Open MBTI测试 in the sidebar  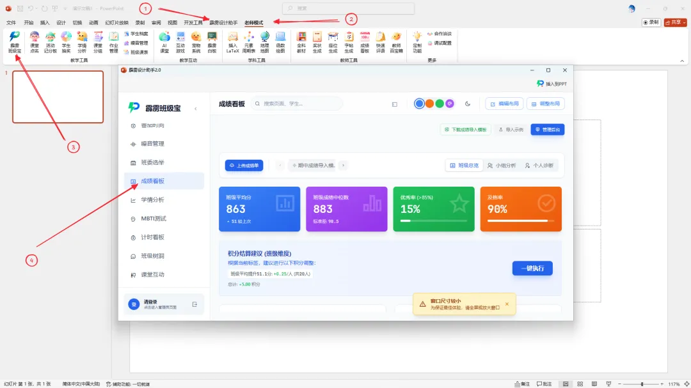click(164, 219)
